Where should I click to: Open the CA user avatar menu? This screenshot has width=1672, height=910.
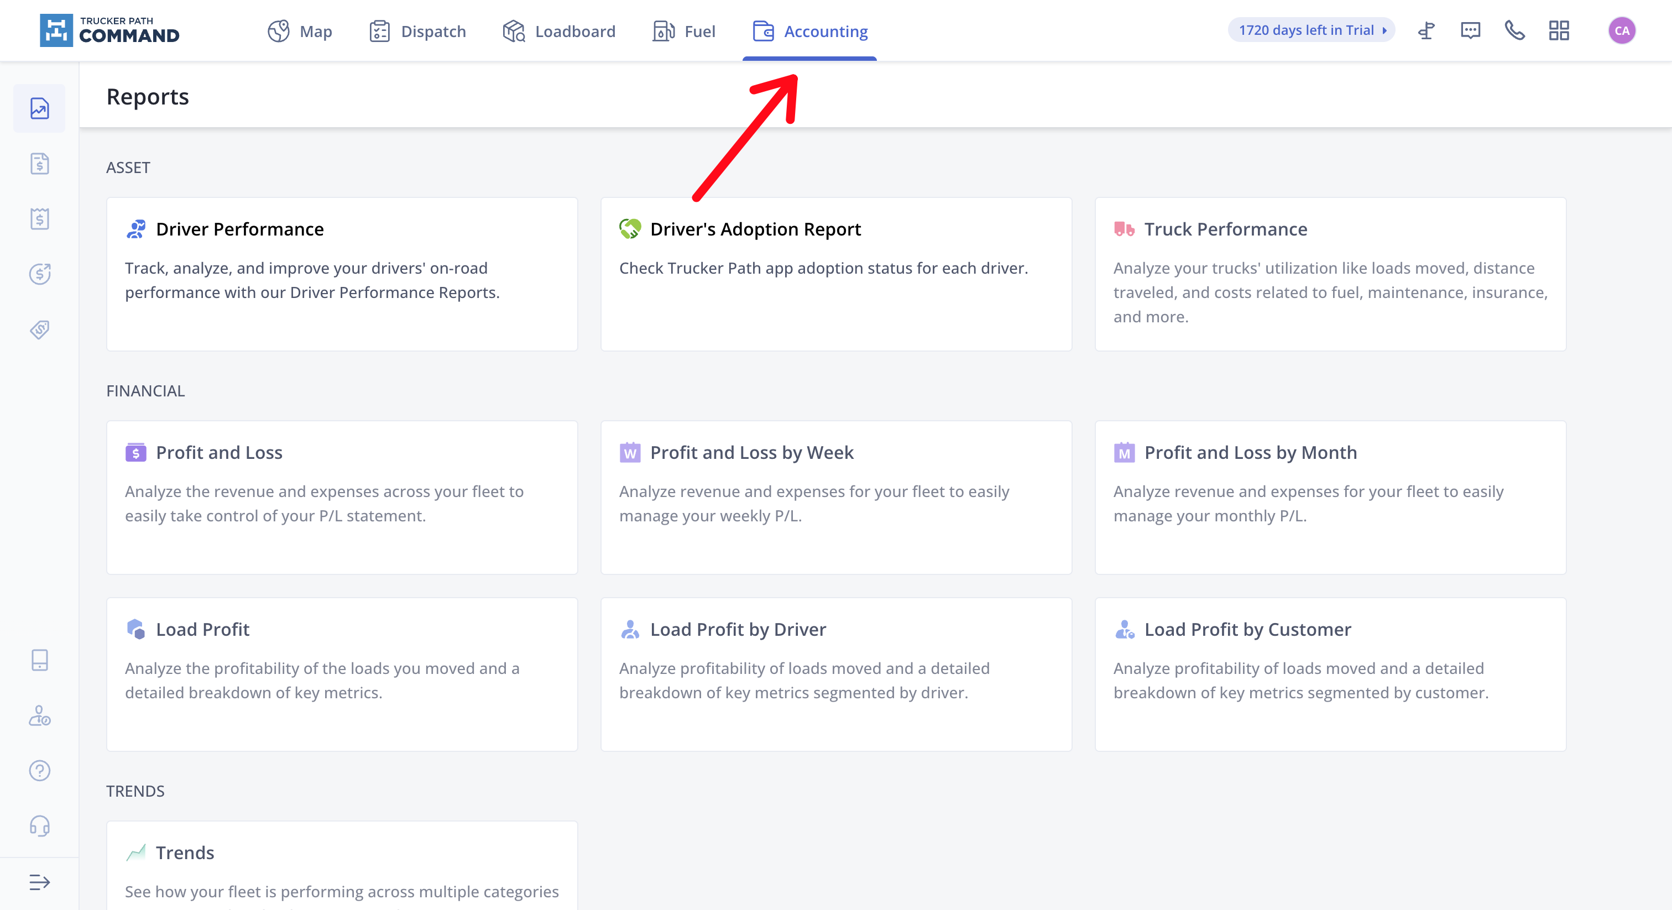pyautogui.click(x=1621, y=30)
